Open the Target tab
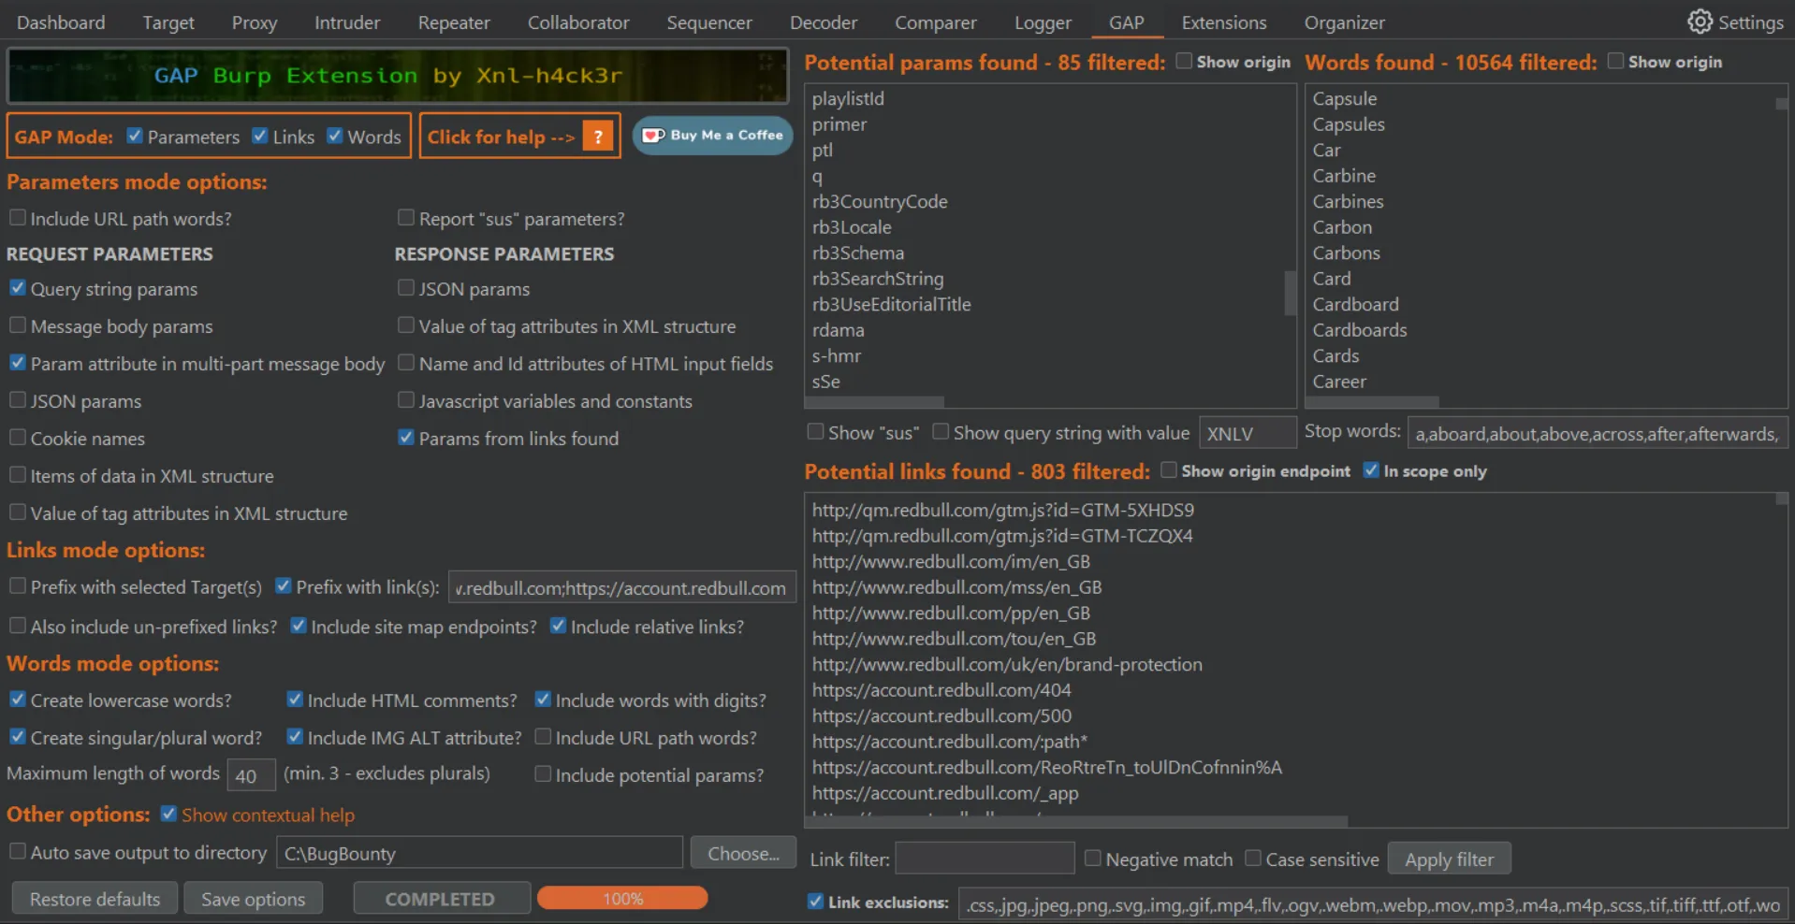Viewport: 1795px width, 924px height. (168, 22)
